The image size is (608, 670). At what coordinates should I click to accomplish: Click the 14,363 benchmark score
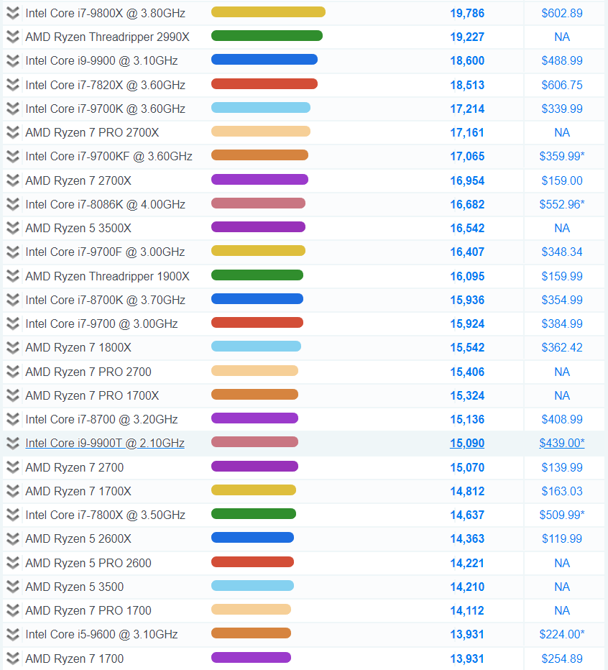point(467,539)
